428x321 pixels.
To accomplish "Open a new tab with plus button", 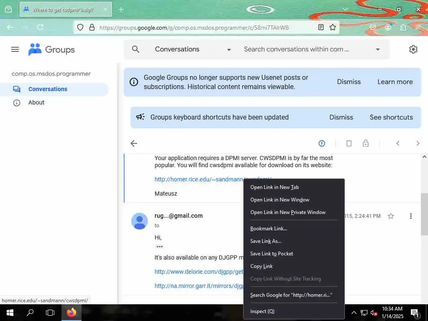I will (121, 10).
